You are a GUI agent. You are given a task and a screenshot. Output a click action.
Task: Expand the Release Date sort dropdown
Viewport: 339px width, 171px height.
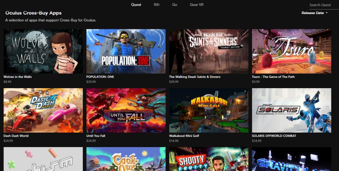(315, 13)
